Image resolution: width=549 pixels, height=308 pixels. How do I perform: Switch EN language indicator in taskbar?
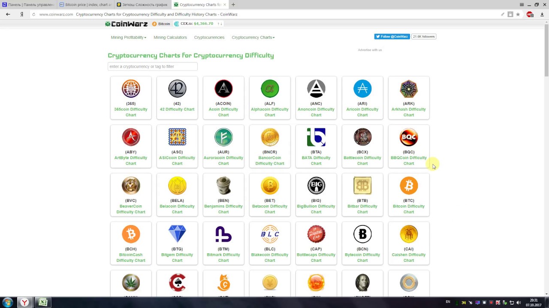(x=448, y=302)
